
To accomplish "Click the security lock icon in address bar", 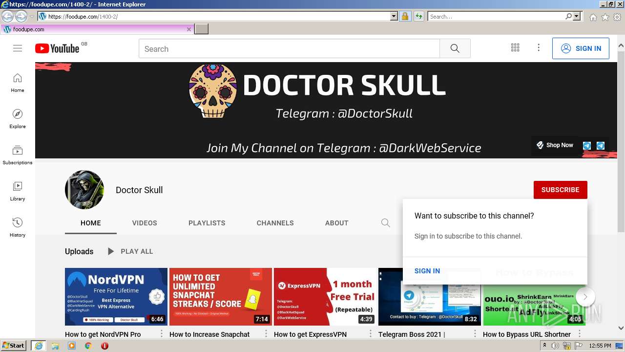I will click(x=405, y=16).
